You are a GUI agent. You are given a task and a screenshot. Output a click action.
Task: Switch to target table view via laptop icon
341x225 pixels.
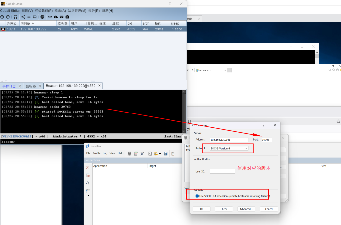[x=35, y=17]
